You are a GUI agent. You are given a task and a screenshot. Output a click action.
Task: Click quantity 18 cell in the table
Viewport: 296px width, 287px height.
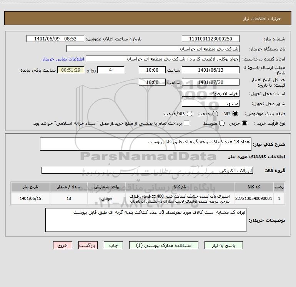(x=69, y=198)
